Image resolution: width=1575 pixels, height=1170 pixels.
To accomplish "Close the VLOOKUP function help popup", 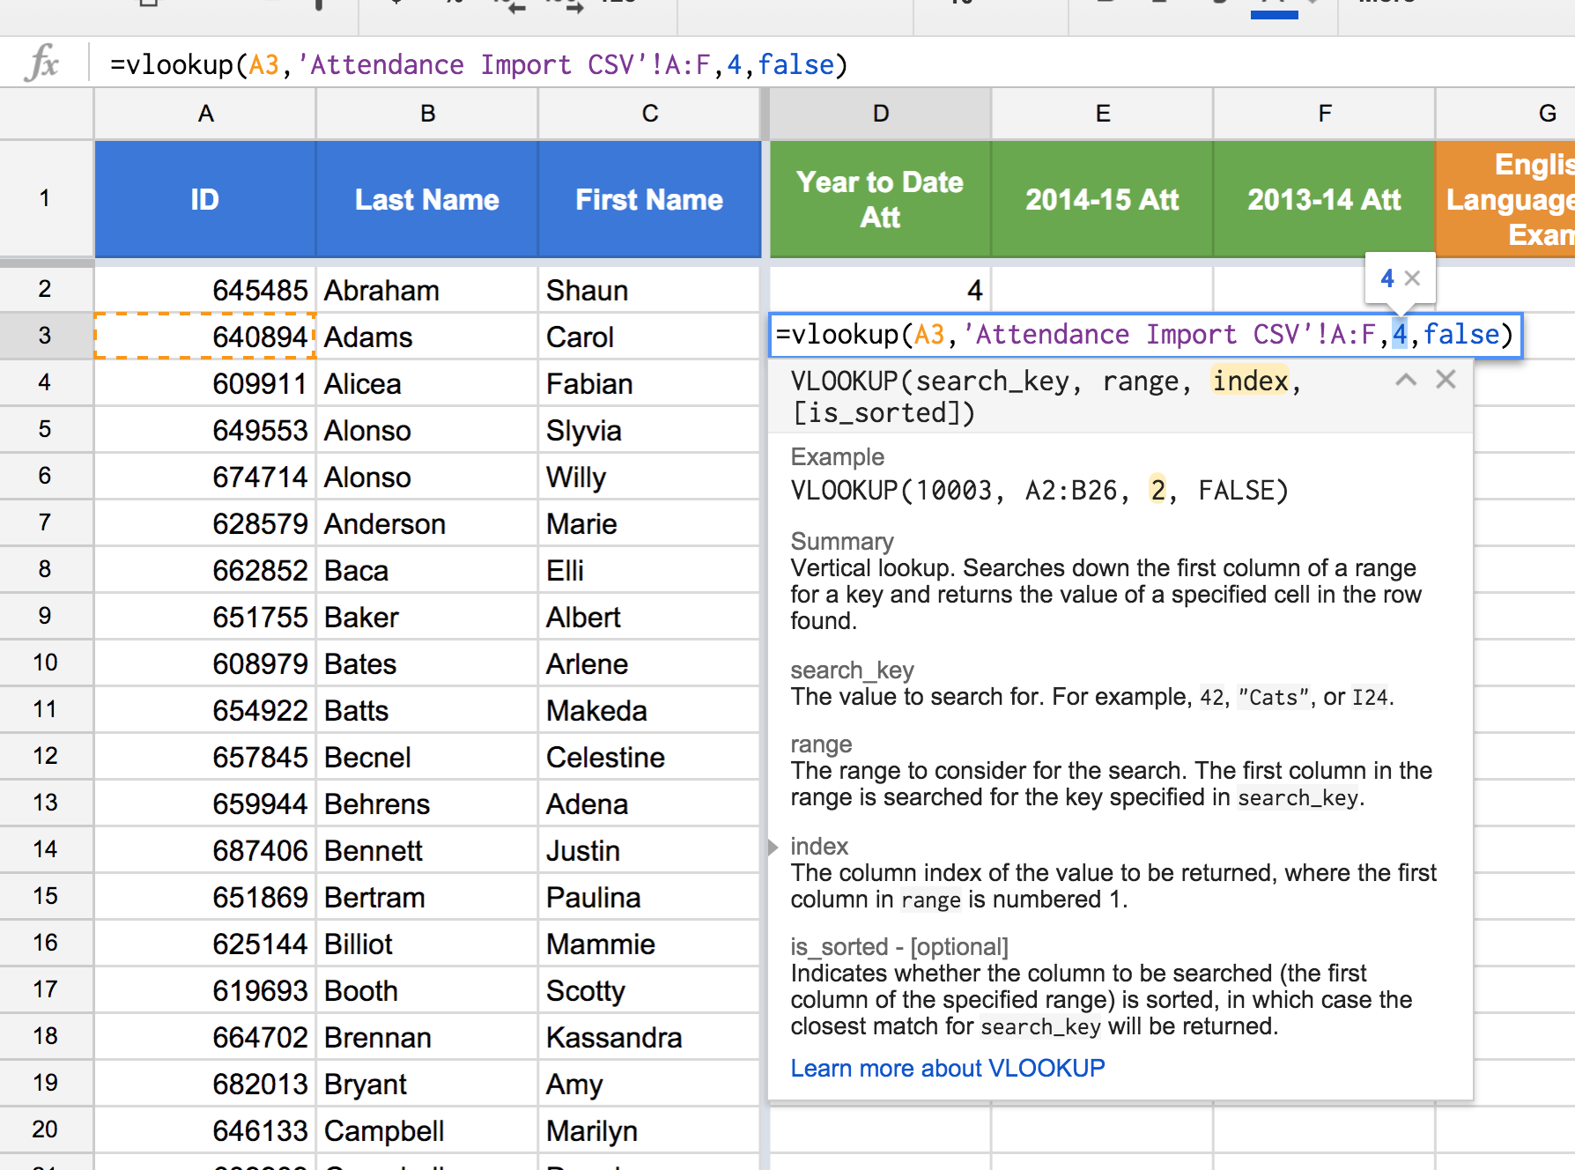I will tap(1446, 380).
